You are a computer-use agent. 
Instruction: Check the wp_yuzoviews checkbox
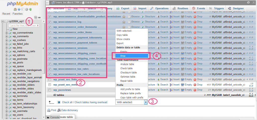point(50,90)
